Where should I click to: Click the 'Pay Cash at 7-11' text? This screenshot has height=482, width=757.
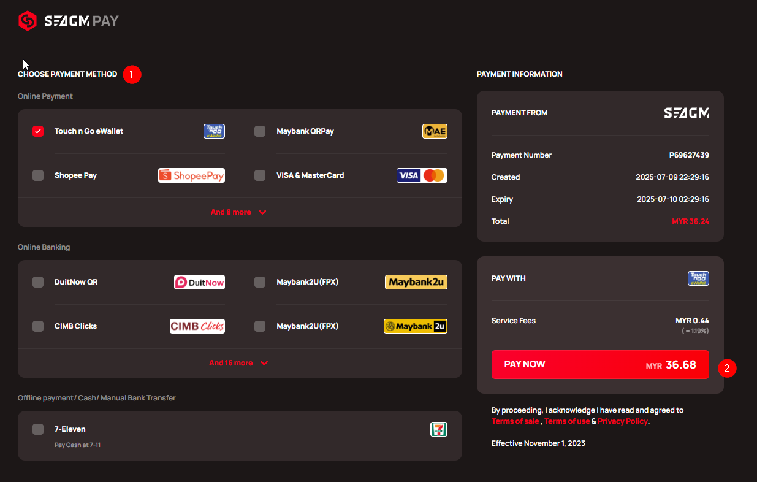77,445
